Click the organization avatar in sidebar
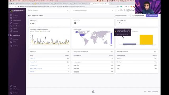This screenshot has height=95, width=169. tap(11, 11)
